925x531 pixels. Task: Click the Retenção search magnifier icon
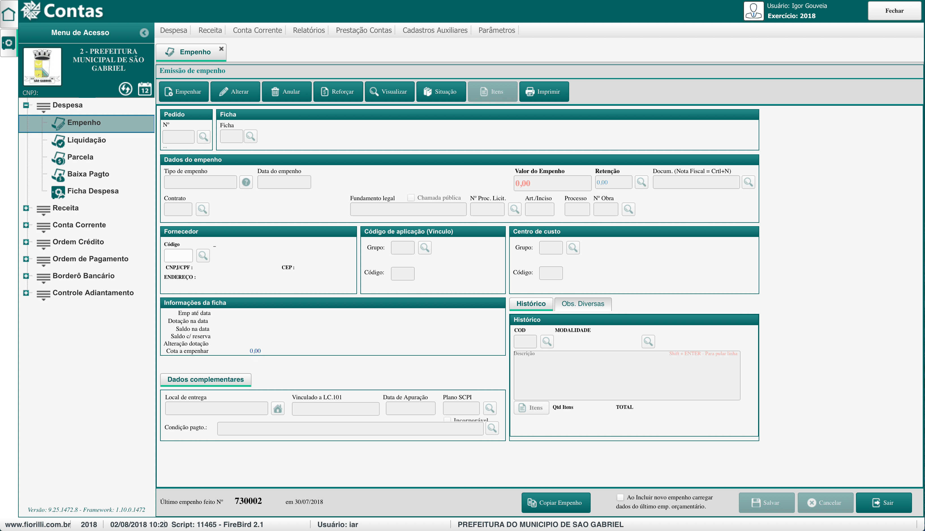tap(641, 182)
